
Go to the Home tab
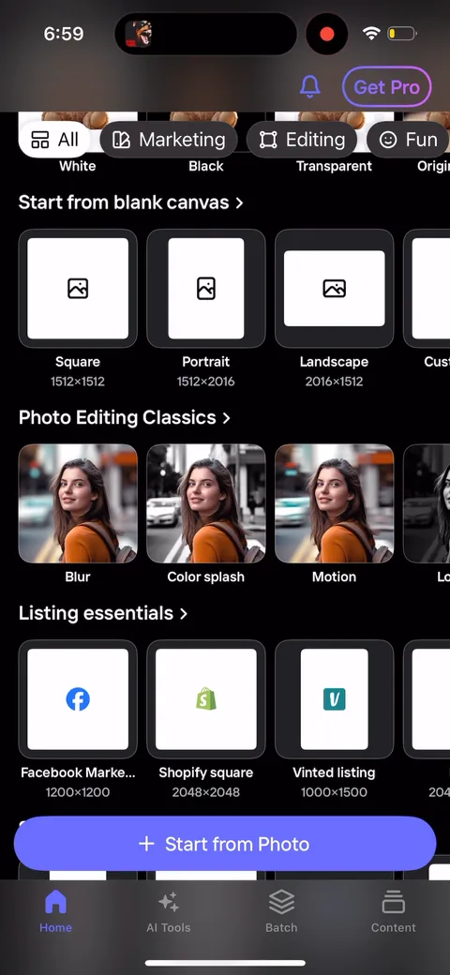click(x=56, y=911)
